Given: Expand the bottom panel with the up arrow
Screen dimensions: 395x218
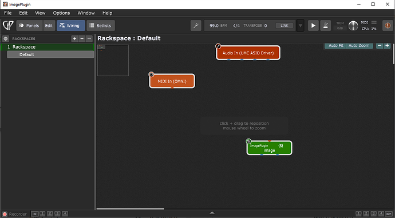Looking at the screenshot, I should click(x=212, y=213).
